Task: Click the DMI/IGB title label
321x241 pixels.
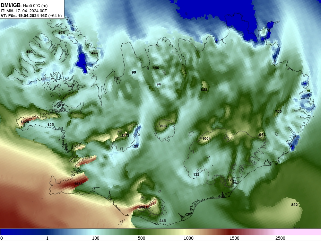Action: [11, 5]
